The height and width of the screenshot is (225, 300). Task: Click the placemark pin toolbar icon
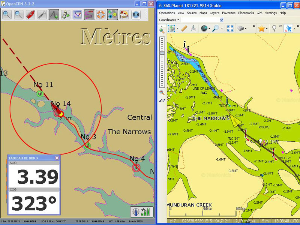(x=274, y=28)
